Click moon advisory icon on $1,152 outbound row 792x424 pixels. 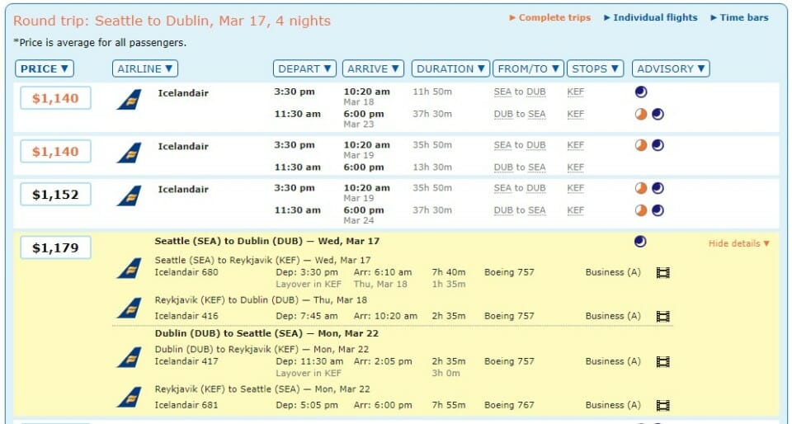[658, 188]
